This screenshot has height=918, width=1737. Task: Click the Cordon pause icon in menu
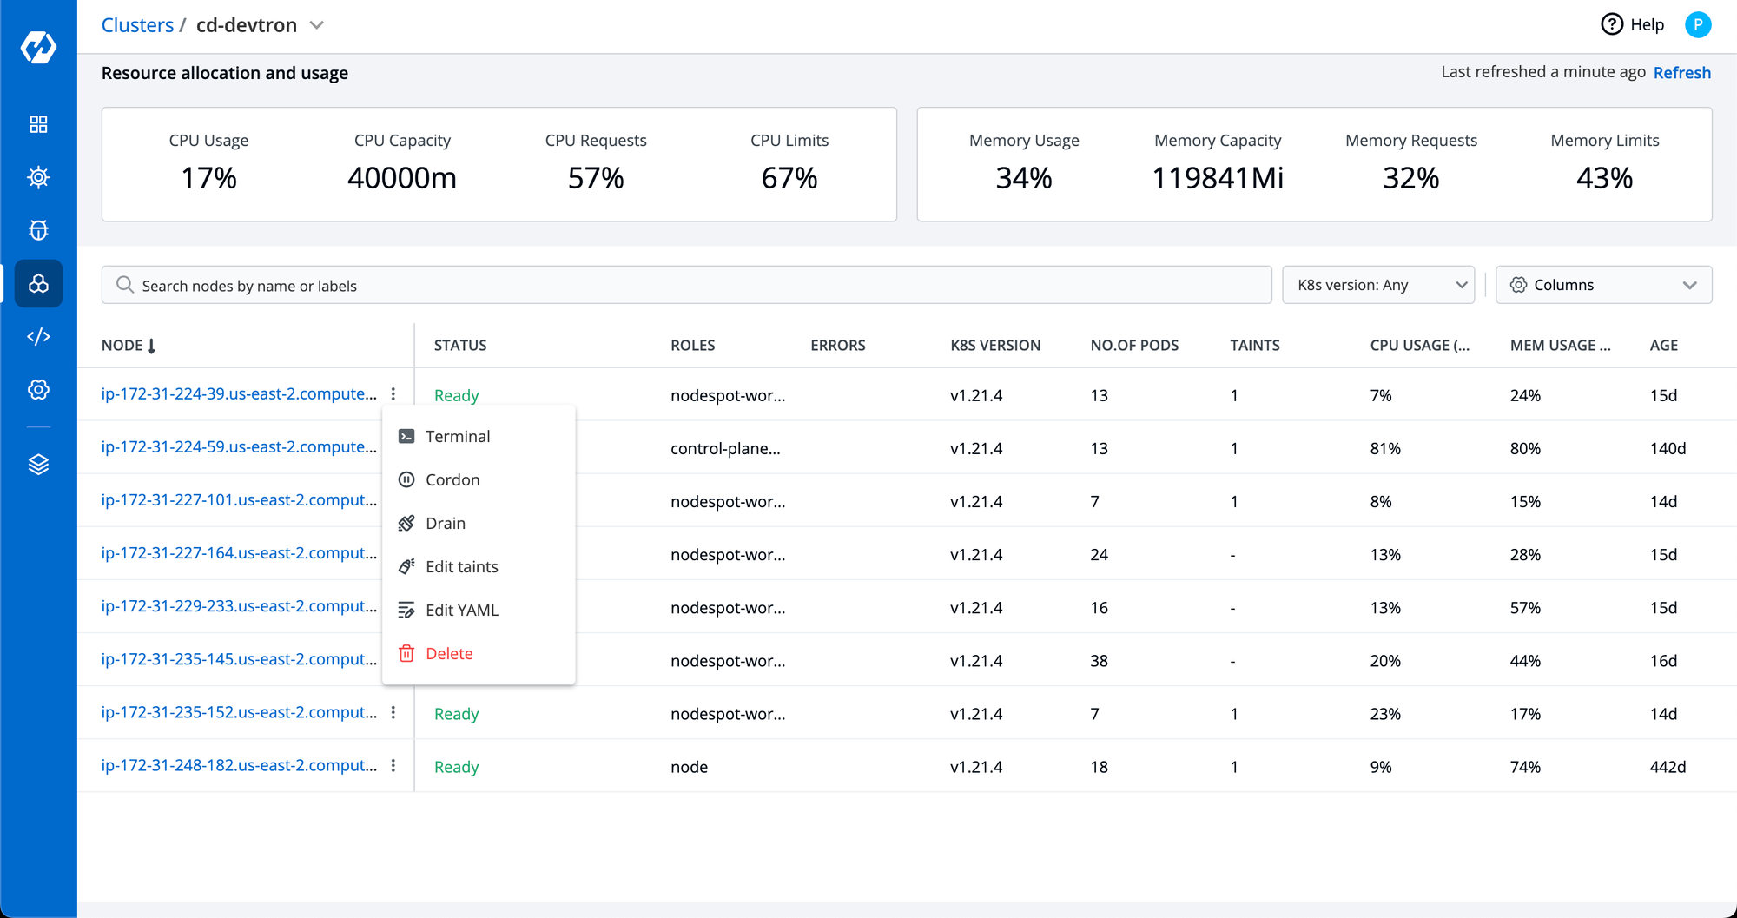pyautogui.click(x=406, y=479)
